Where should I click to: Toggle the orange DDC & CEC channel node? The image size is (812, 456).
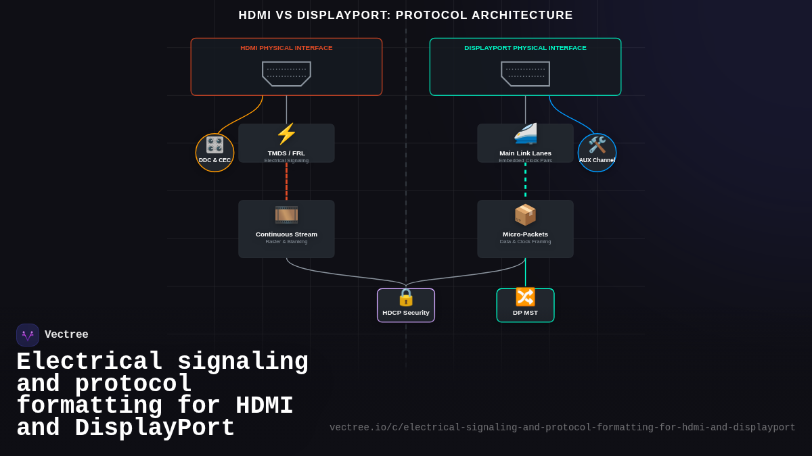point(215,153)
